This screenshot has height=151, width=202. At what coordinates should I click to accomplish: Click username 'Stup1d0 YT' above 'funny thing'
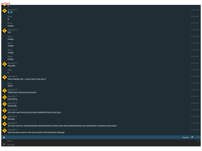pyautogui.click(x=12, y=96)
